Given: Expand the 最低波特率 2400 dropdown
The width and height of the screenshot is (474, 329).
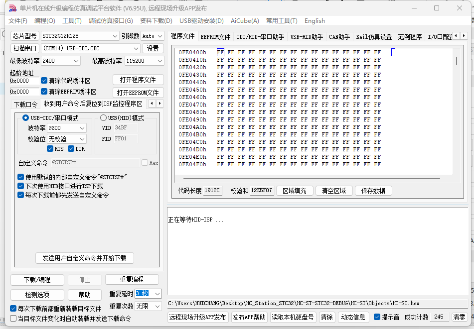Looking at the screenshot, I should tap(76, 61).
